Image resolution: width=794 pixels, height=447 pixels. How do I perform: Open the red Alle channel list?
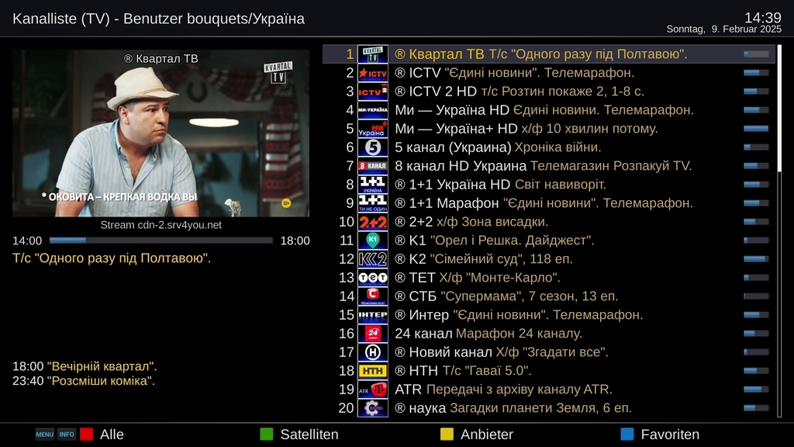pos(102,435)
